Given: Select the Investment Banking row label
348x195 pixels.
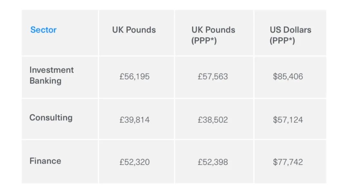Looking at the screenshot, I should pyautogui.click(x=52, y=75).
